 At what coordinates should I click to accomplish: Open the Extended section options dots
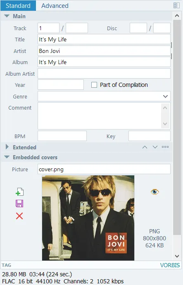(x=165, y=147)
